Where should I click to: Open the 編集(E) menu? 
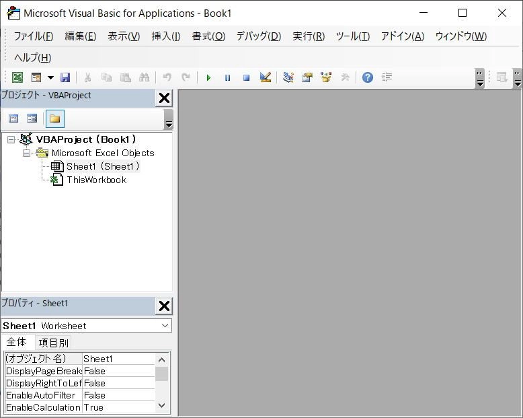click(81, 36)
